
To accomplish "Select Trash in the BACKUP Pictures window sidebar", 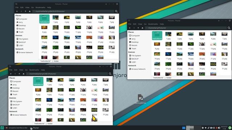I will [x=20, y=32].
